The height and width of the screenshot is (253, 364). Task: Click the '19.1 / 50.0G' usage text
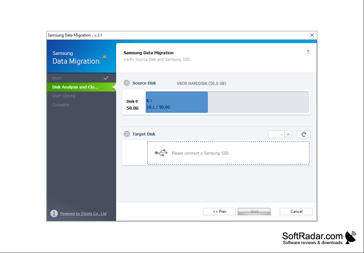pos(158,107)
